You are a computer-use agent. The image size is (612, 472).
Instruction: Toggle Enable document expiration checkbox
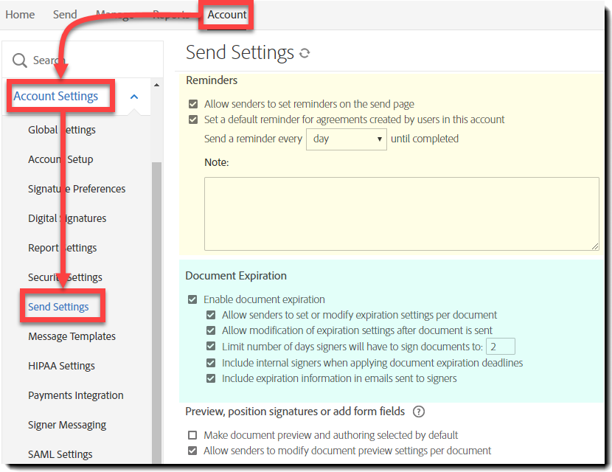point(193,299)
